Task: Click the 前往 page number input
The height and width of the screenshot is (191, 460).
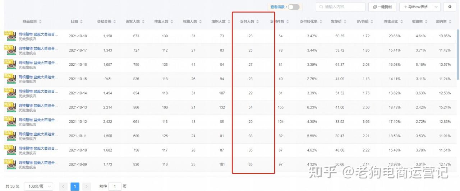Action: coord(115,187)
